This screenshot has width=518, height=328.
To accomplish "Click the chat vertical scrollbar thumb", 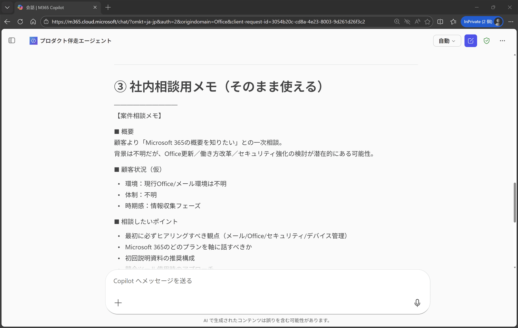I will (515, 203).
